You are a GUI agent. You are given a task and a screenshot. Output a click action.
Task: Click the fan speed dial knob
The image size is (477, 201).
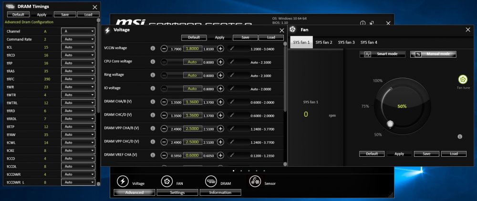click(390, 124)
